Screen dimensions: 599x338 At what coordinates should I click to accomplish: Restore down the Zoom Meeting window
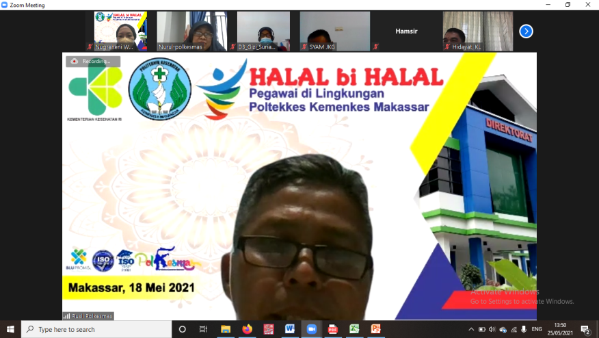click(x=568, y=5)
